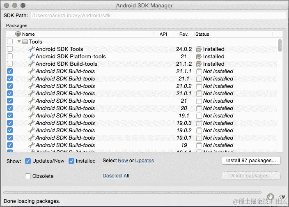
Task: Click wrench icon of Build-tools rev 21.1.1
Action: [x=32, y=71]
